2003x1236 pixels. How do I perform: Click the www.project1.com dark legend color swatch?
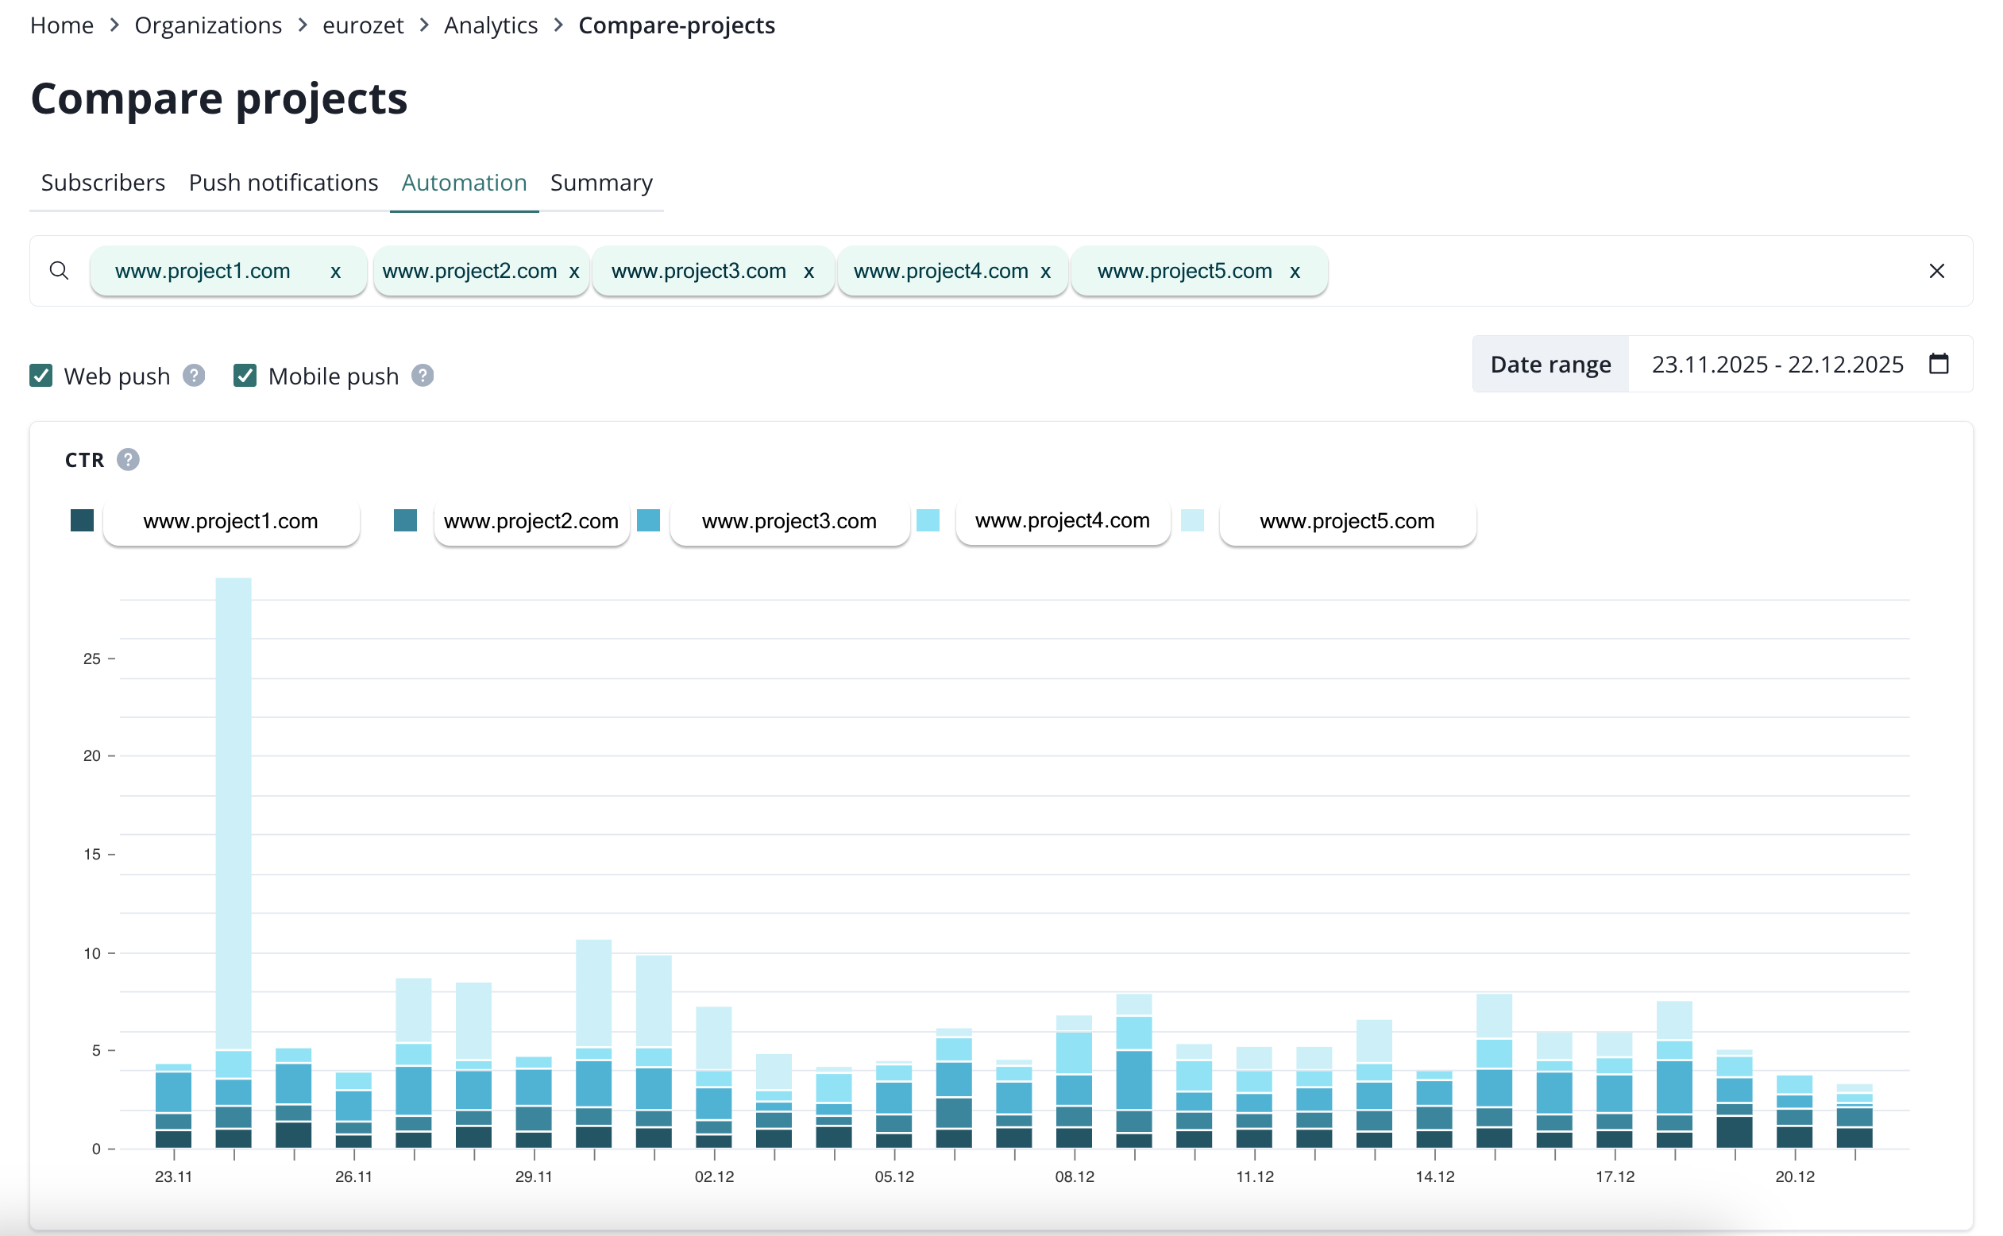point(82,521)
